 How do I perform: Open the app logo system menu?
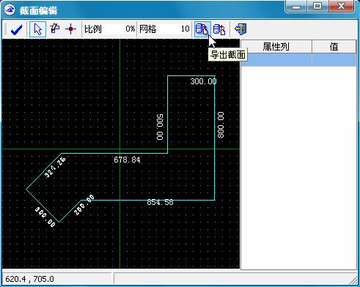point(10,10)
